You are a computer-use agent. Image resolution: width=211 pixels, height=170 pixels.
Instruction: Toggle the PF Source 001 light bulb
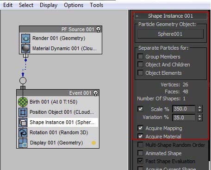click(99, 29)
